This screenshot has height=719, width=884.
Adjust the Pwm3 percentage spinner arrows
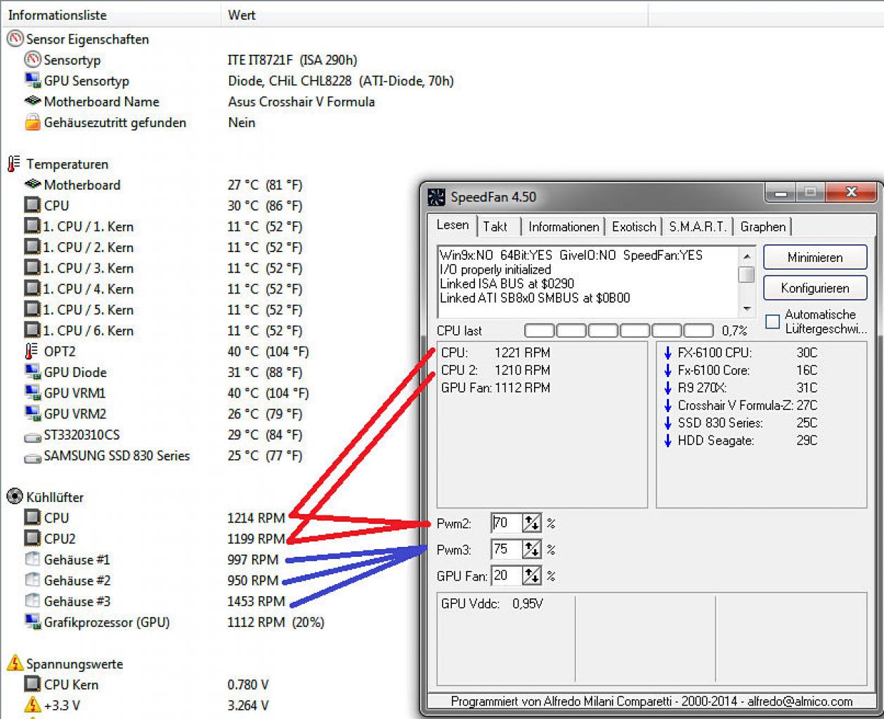click(532, 550)
